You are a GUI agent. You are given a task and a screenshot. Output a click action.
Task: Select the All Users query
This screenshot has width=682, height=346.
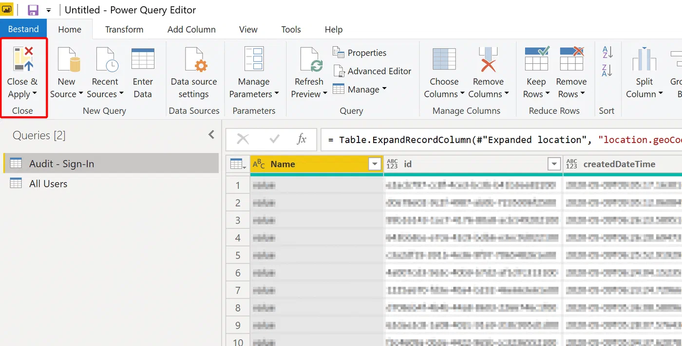click(x=111, y=183)
